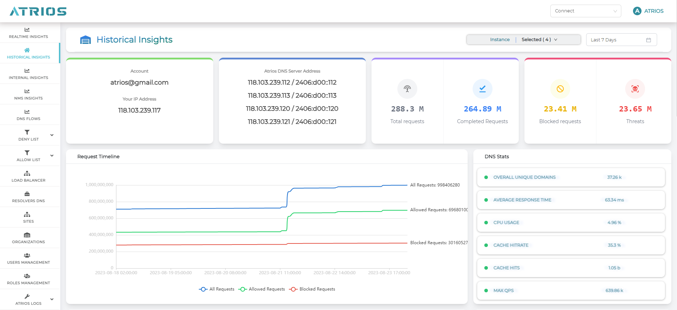Open the ATRIOS user profile
Viewport: 677px width, 310px height.
(648, 11)
